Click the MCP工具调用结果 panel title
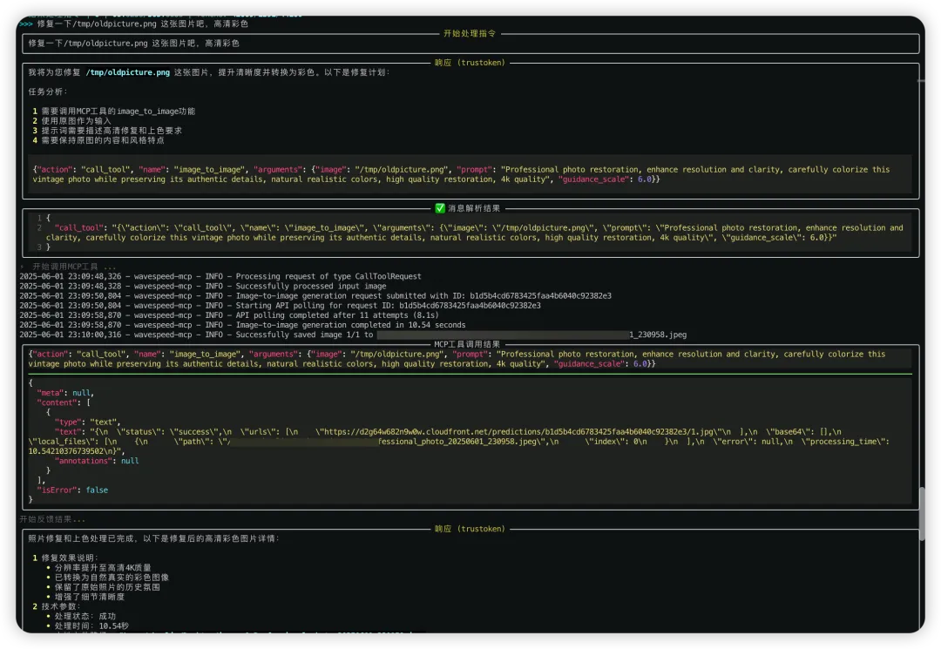 tap(467, 344)
